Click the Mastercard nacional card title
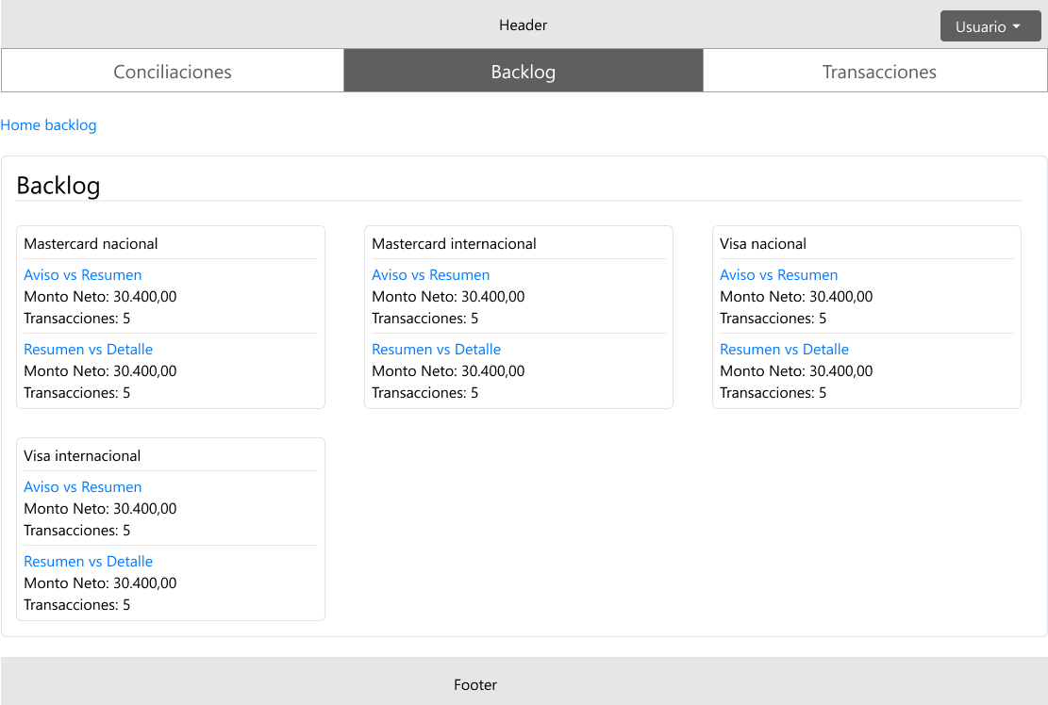The image size is (1048, 705). (91, 244)
